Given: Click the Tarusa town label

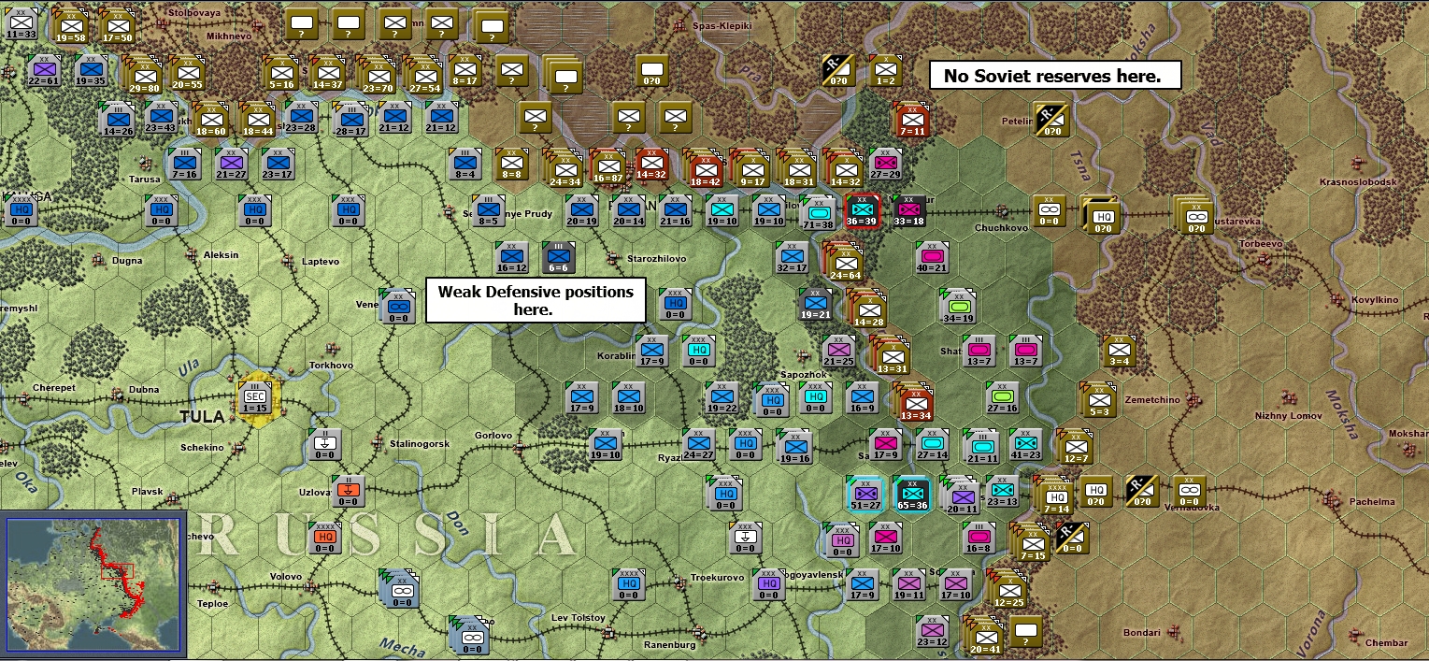Looking at the screenshot, I should 145,178.
